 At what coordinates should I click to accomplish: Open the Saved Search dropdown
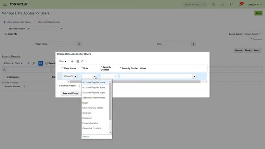pos(253,34)
